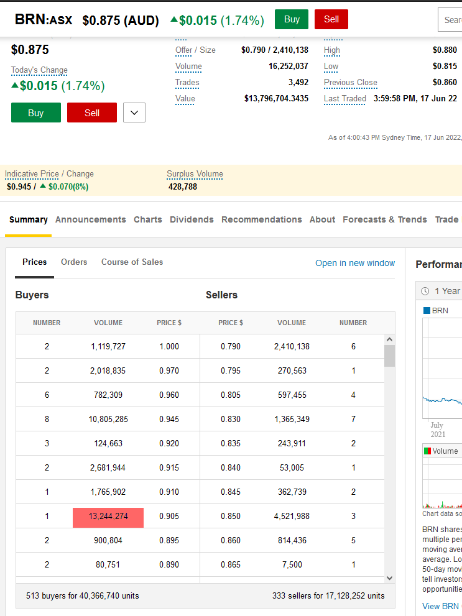Click the BRN price line chart
Screen dimensions: 462x616
point(442,369)
